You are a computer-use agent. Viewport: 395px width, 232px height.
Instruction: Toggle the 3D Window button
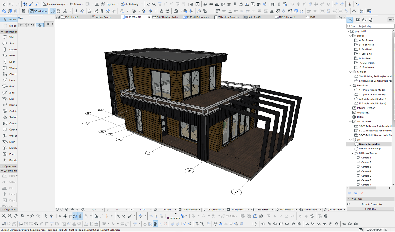(38, 11)
